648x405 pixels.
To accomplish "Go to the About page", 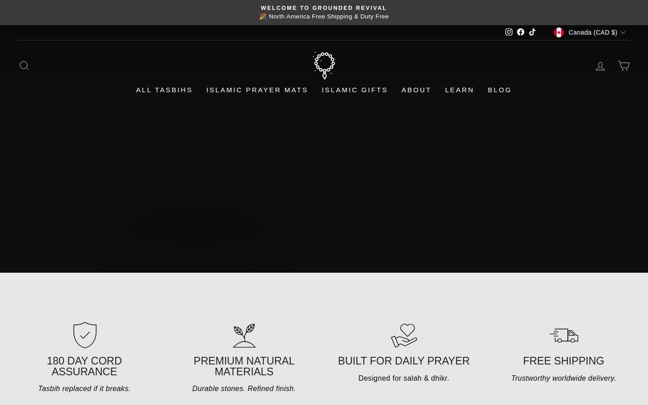I will [x=416, y=90].
